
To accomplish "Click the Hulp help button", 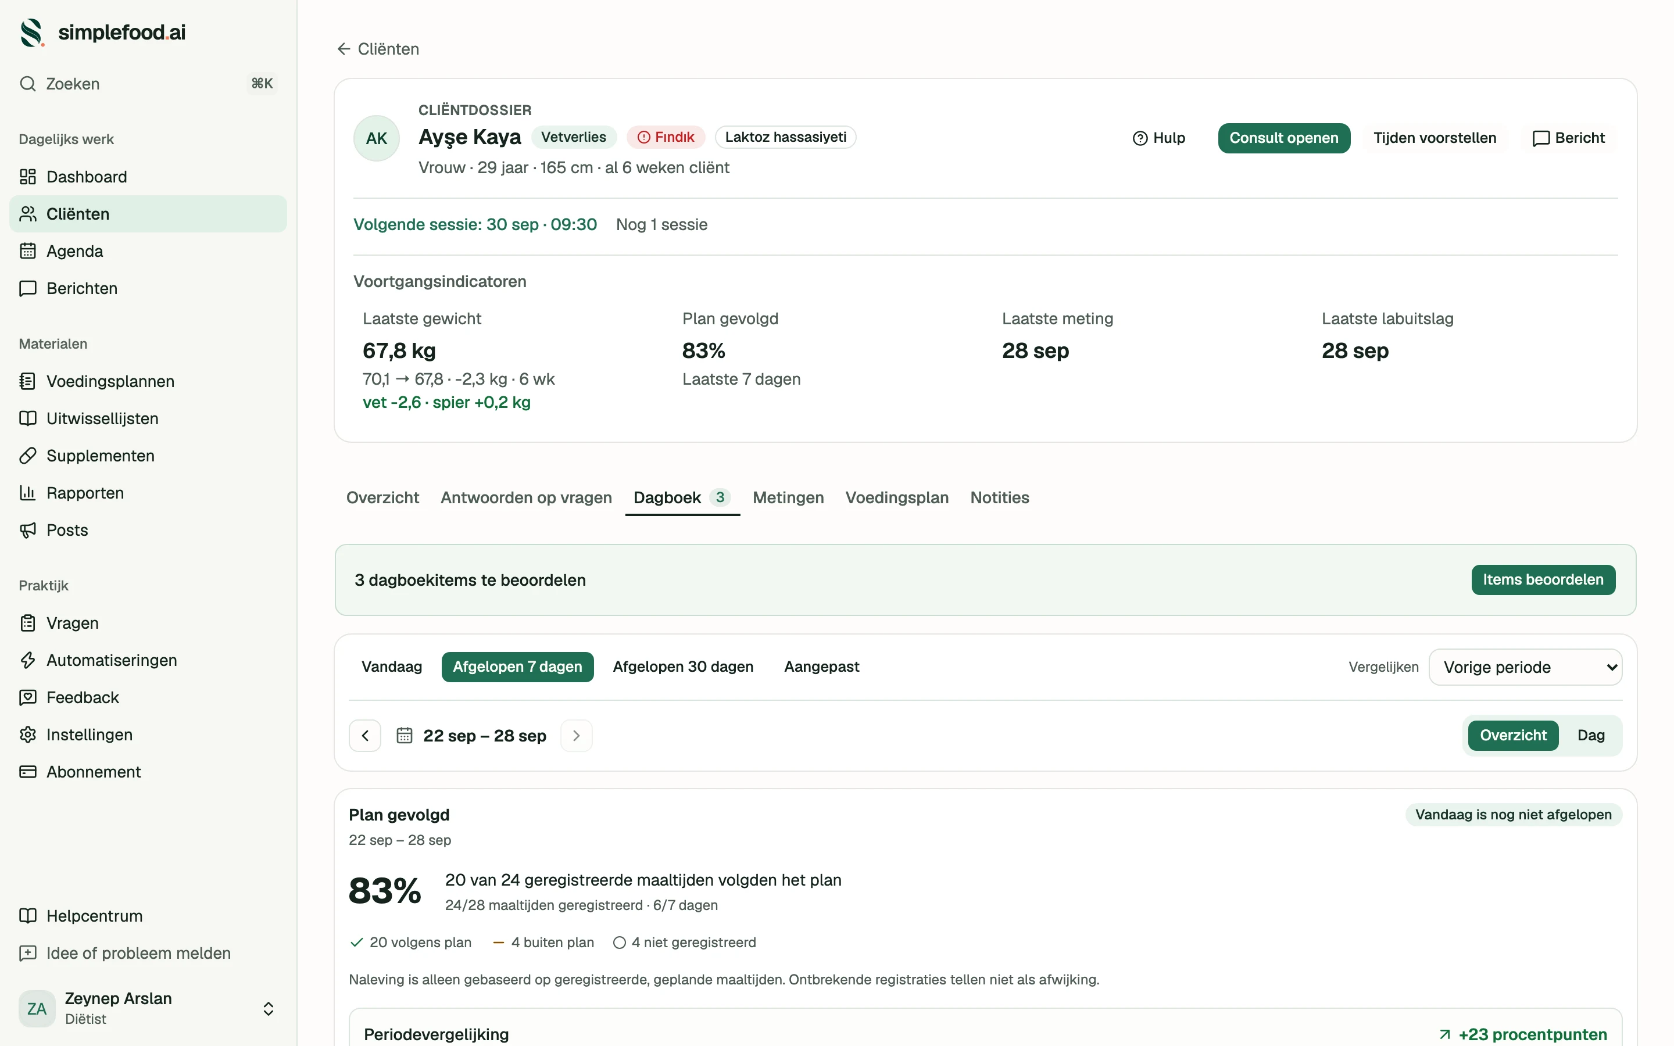I will pos(1158,138).
